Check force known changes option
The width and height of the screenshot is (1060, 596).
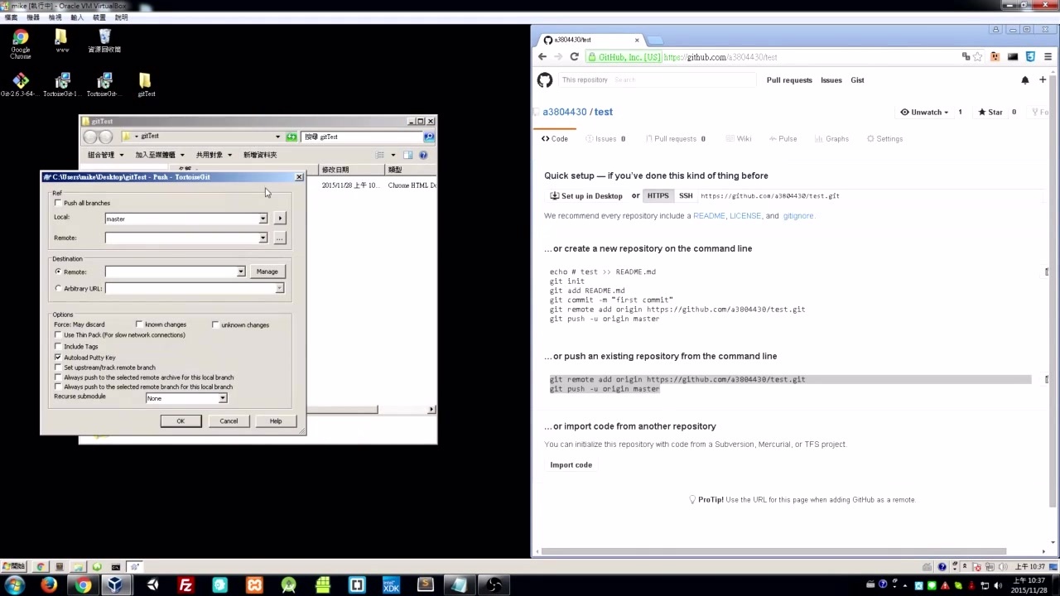pyautogui.click(x=139, y=324)
